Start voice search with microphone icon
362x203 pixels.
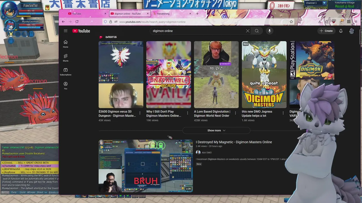click(270, 31)
